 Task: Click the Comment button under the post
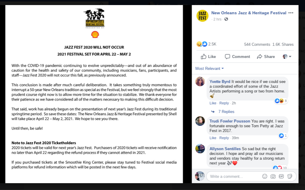click(x=237, y=56)
